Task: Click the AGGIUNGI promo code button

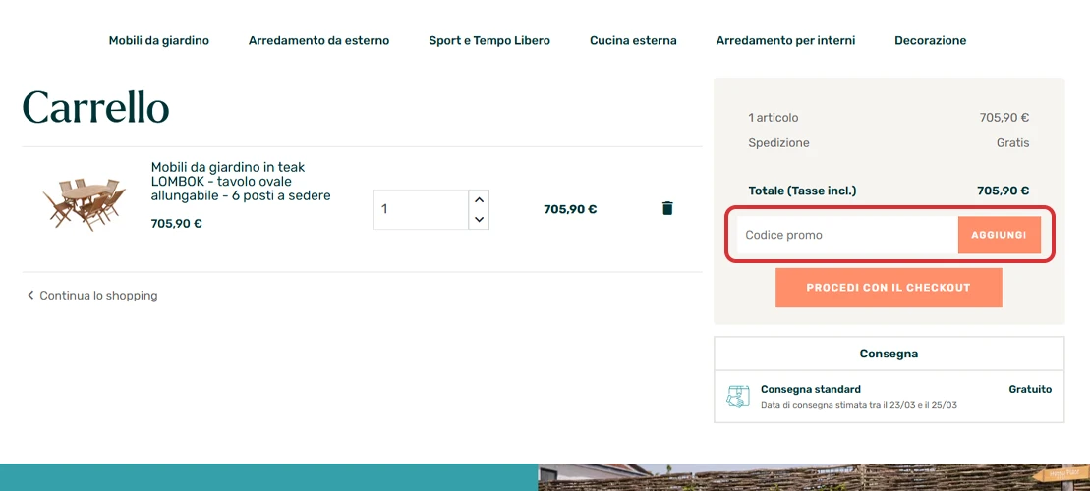Action: coord(999,235)
